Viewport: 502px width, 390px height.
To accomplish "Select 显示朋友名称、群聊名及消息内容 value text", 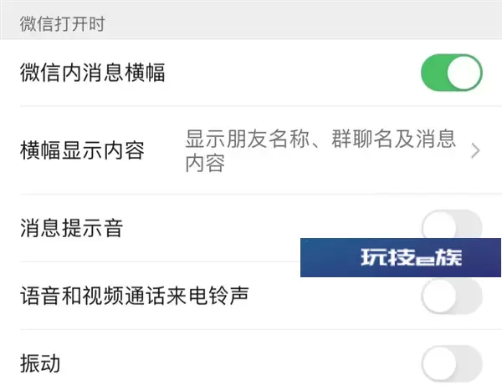I will [x=320, y=150].
